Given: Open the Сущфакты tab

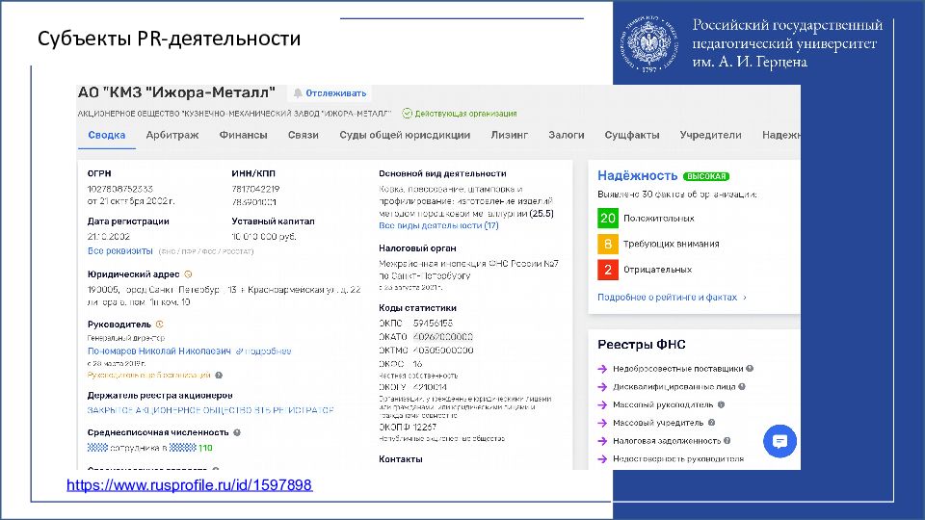Looking at the screenshot, I should point(632,135).
